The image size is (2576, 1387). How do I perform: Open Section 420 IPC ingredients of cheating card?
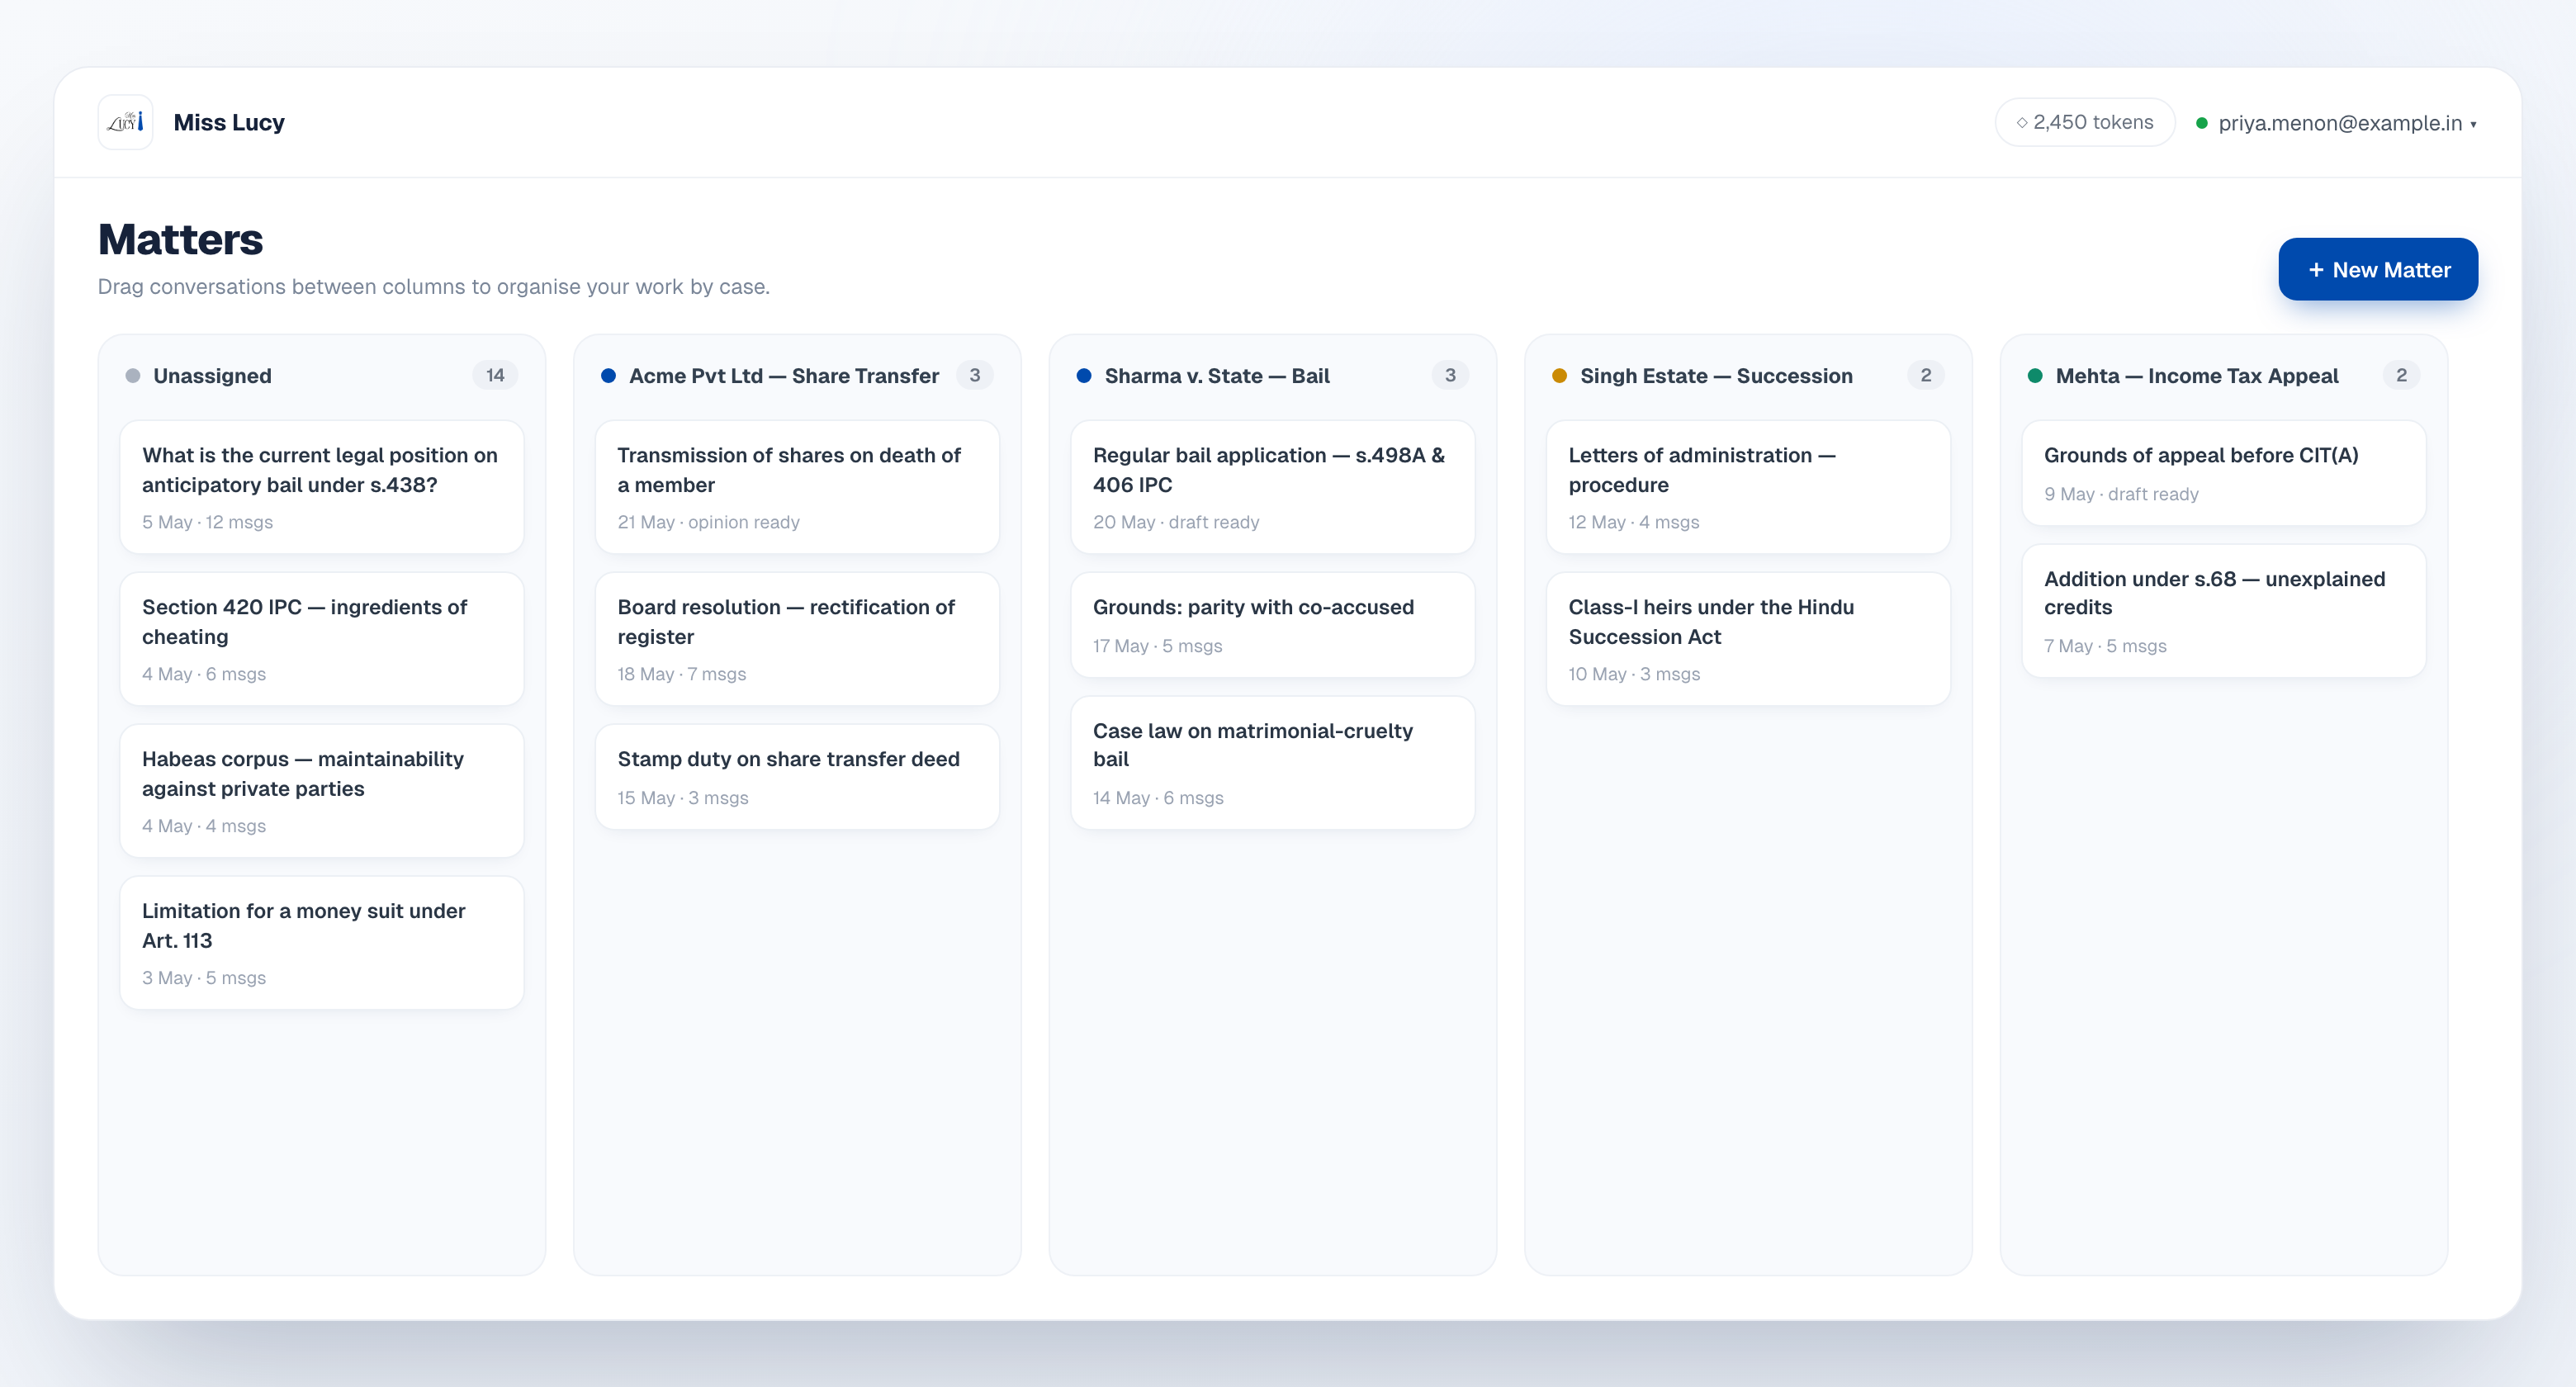[x=322, y=639]
